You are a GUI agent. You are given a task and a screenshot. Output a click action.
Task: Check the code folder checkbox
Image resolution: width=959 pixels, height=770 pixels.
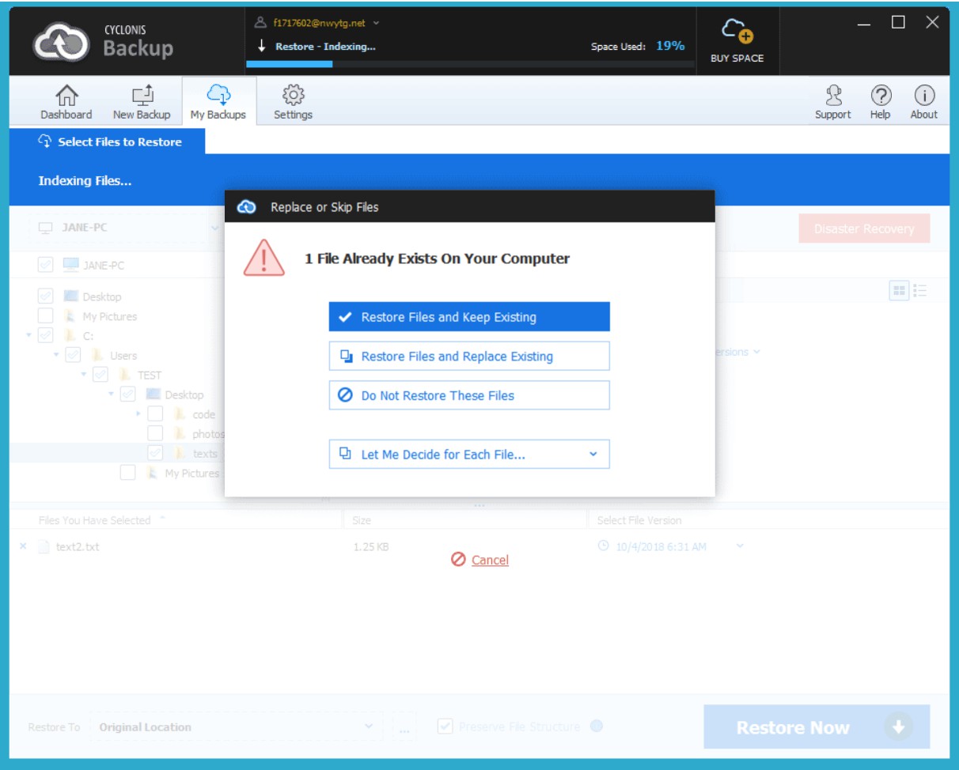(156, 413)
